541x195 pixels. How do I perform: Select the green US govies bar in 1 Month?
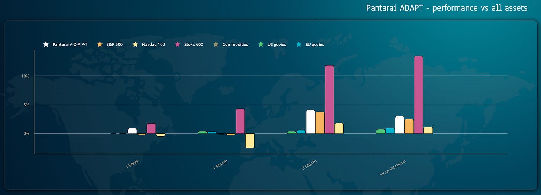(x=203, y=132)
